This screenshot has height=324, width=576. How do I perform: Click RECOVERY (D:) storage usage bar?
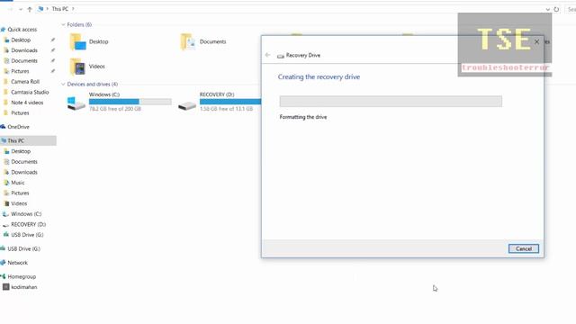coord(230,102)
